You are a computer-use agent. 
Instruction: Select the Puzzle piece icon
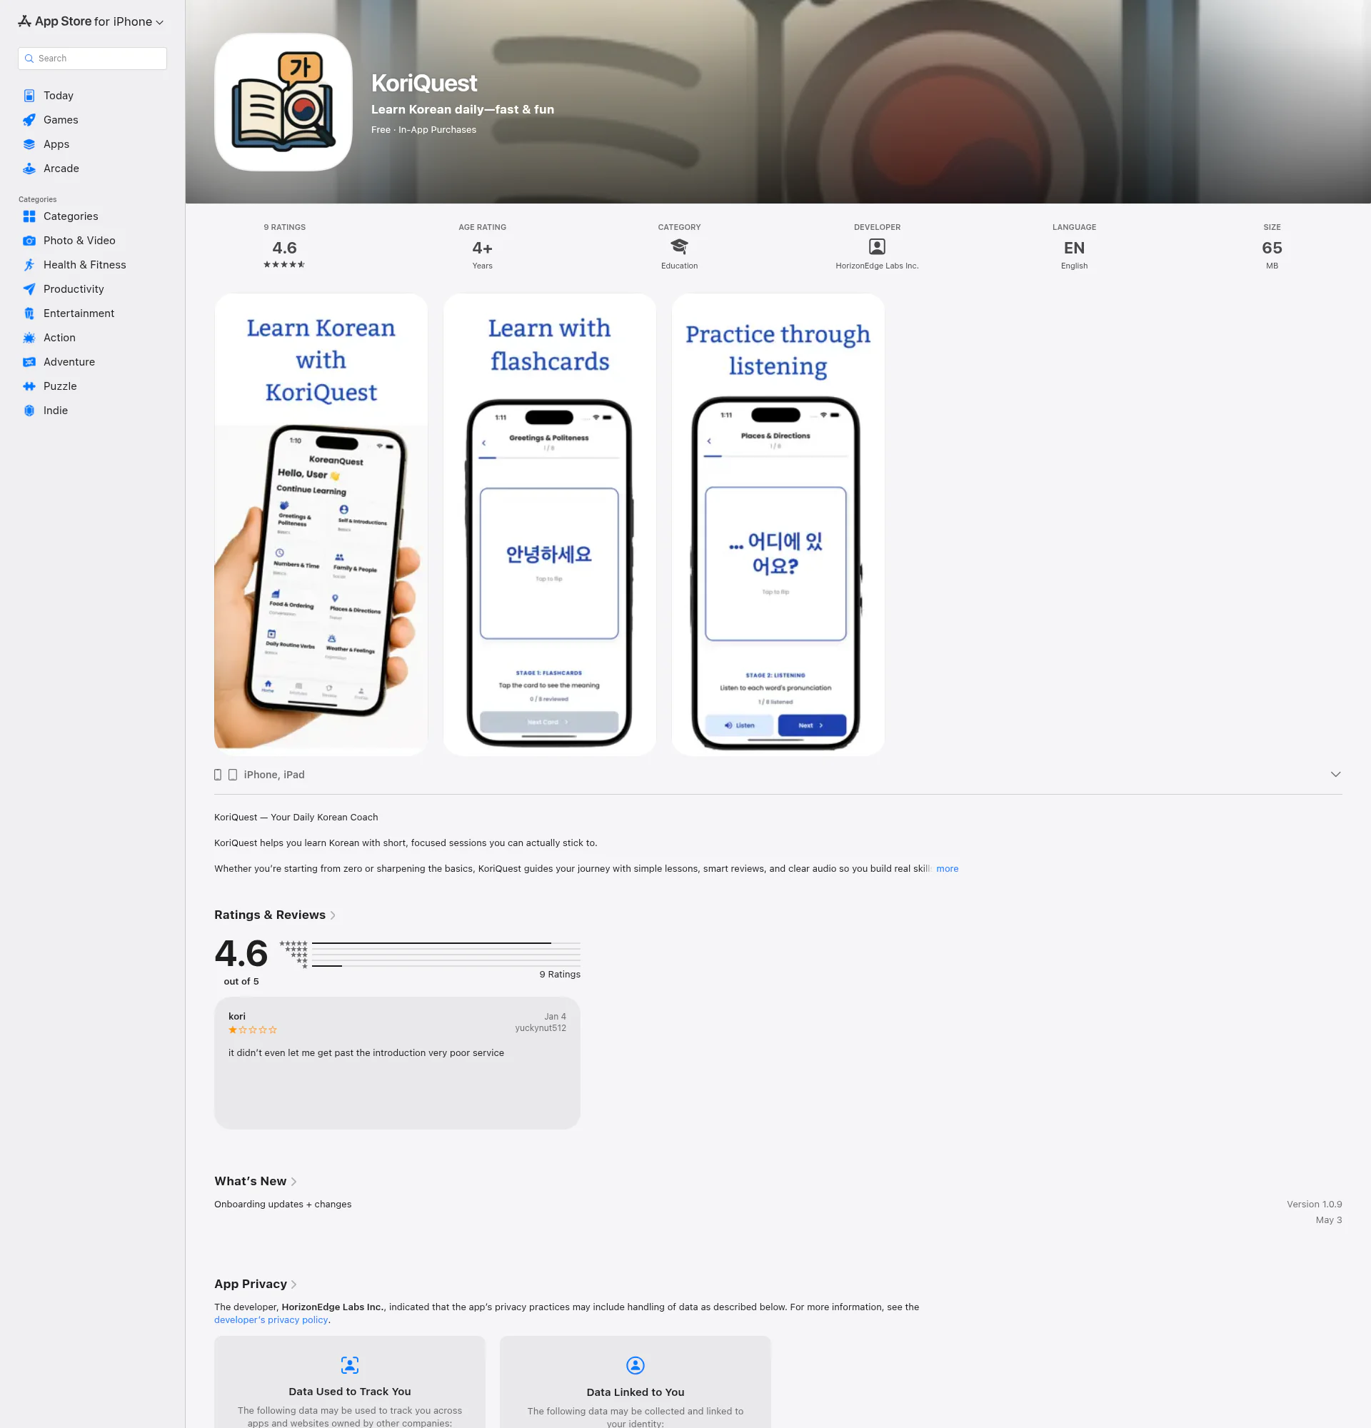(29, 386)
